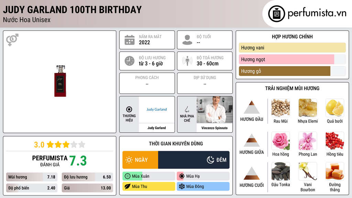Screen dimensions: 352x198
Task: Click the calendar icon beside Năm ra mắt
Action: click(130, 40)
